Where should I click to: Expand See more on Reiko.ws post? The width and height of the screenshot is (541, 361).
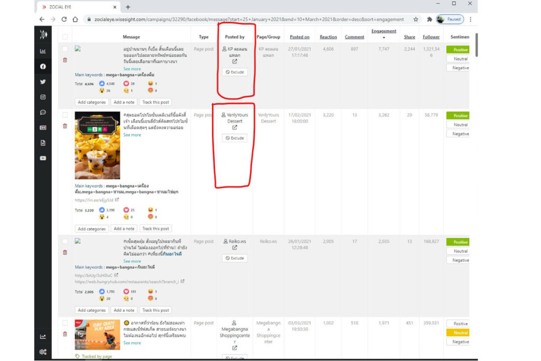(x=132, y=261)
